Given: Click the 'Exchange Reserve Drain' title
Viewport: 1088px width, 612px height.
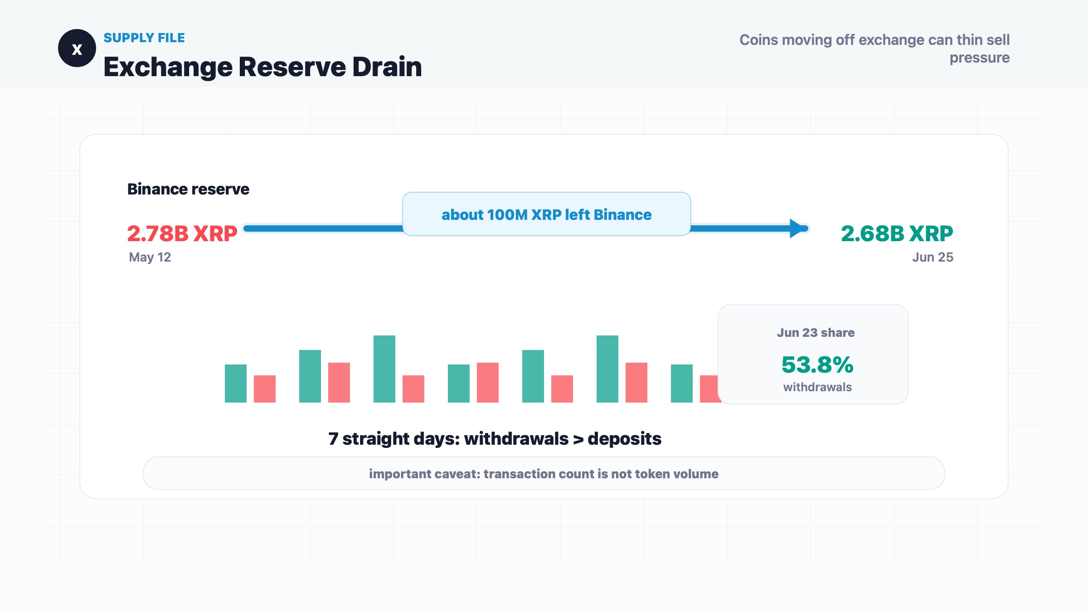Looking at the screenshot, I should coord(262,67).
